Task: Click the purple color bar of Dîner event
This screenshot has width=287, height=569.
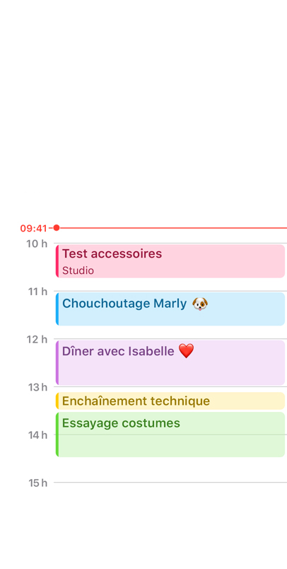Action: click(57, 363)
